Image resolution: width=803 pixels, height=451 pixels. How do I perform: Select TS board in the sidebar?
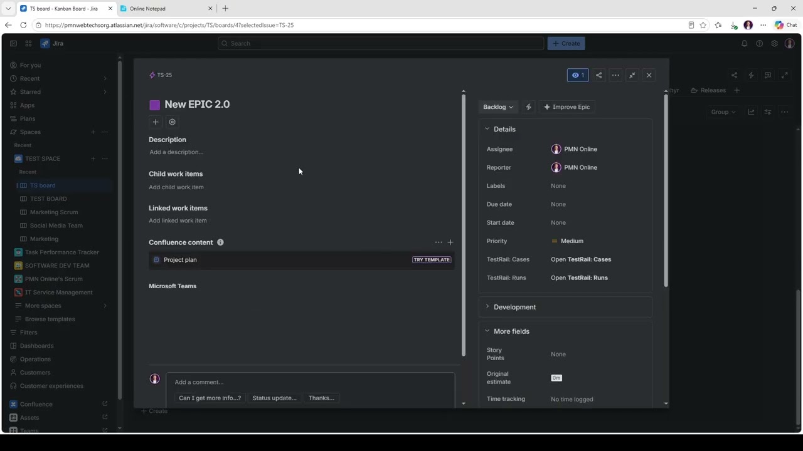click(x=43, y=185)
